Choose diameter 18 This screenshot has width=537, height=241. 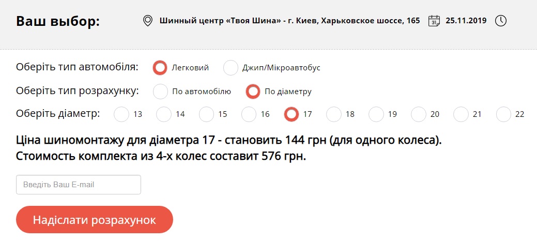pos(334,114)
